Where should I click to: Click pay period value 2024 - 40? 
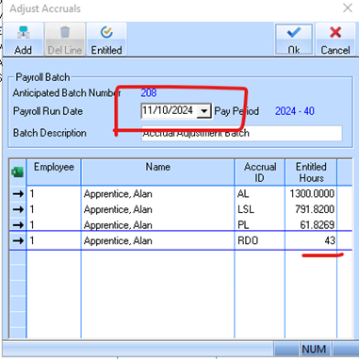[x=295, y=111]
